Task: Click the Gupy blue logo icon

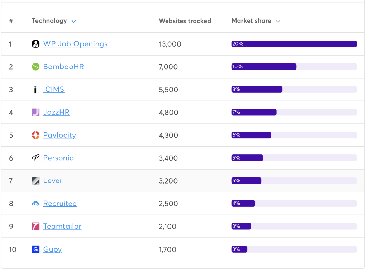Action: click(35, 249)
